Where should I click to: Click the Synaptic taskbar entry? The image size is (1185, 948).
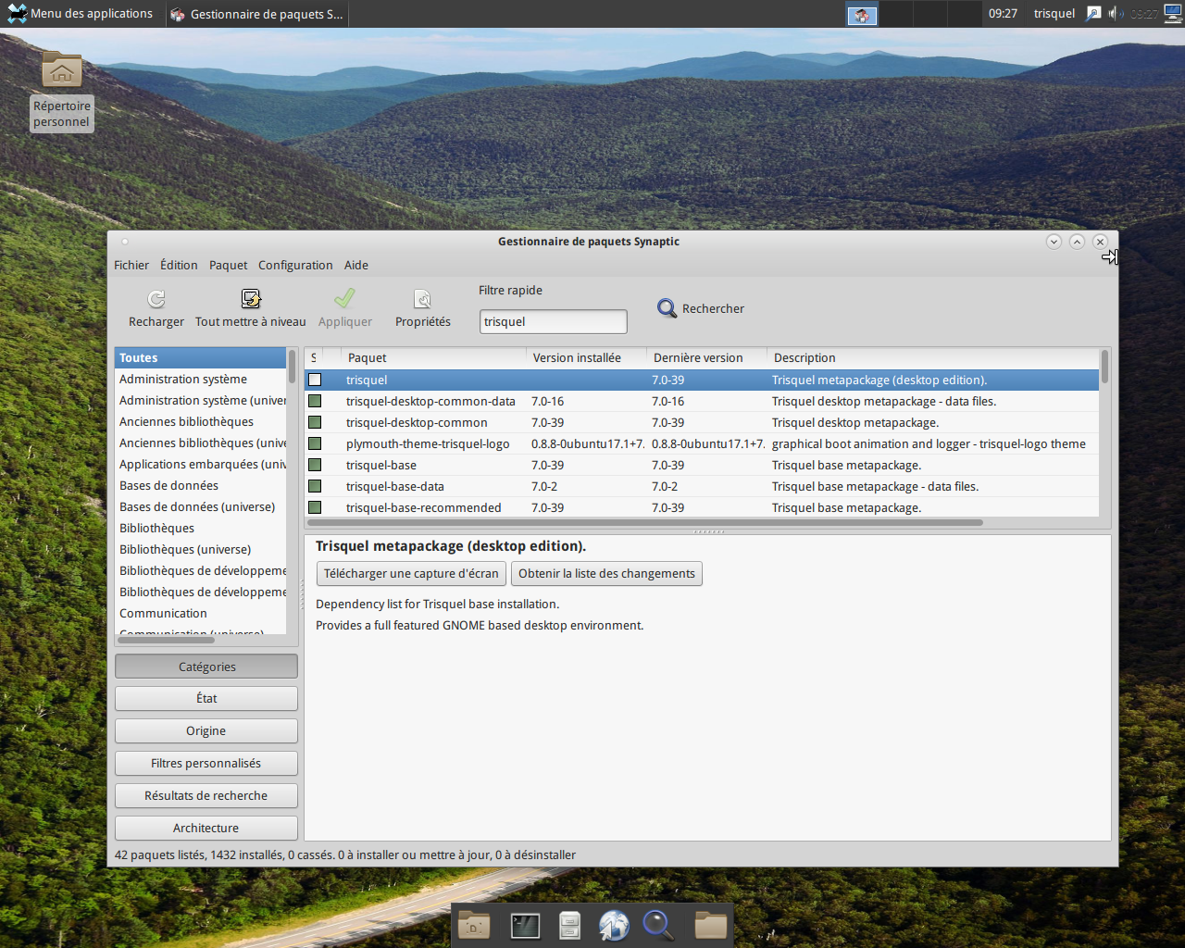tap(257, 14)
